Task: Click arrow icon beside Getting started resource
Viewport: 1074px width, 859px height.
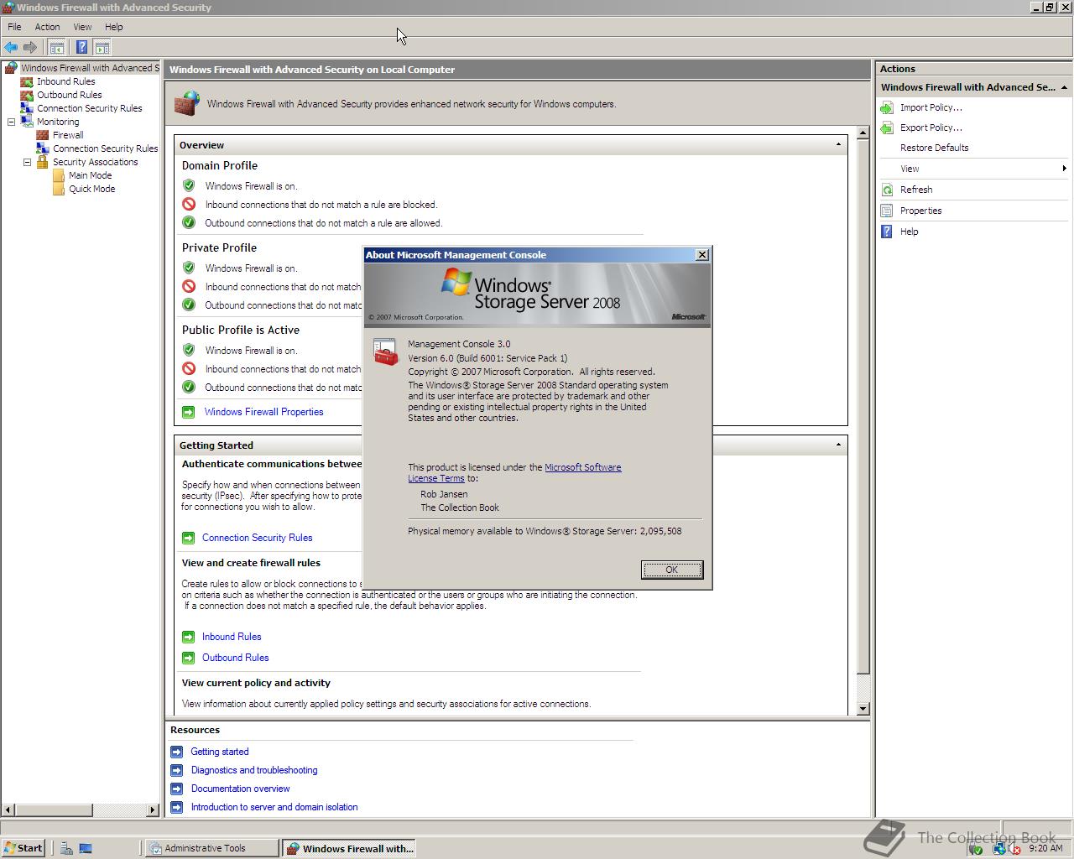Action: point(176,752)
